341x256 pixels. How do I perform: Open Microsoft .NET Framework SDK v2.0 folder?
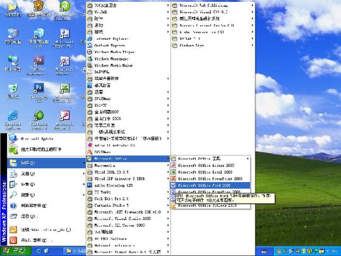coord(128,212)
